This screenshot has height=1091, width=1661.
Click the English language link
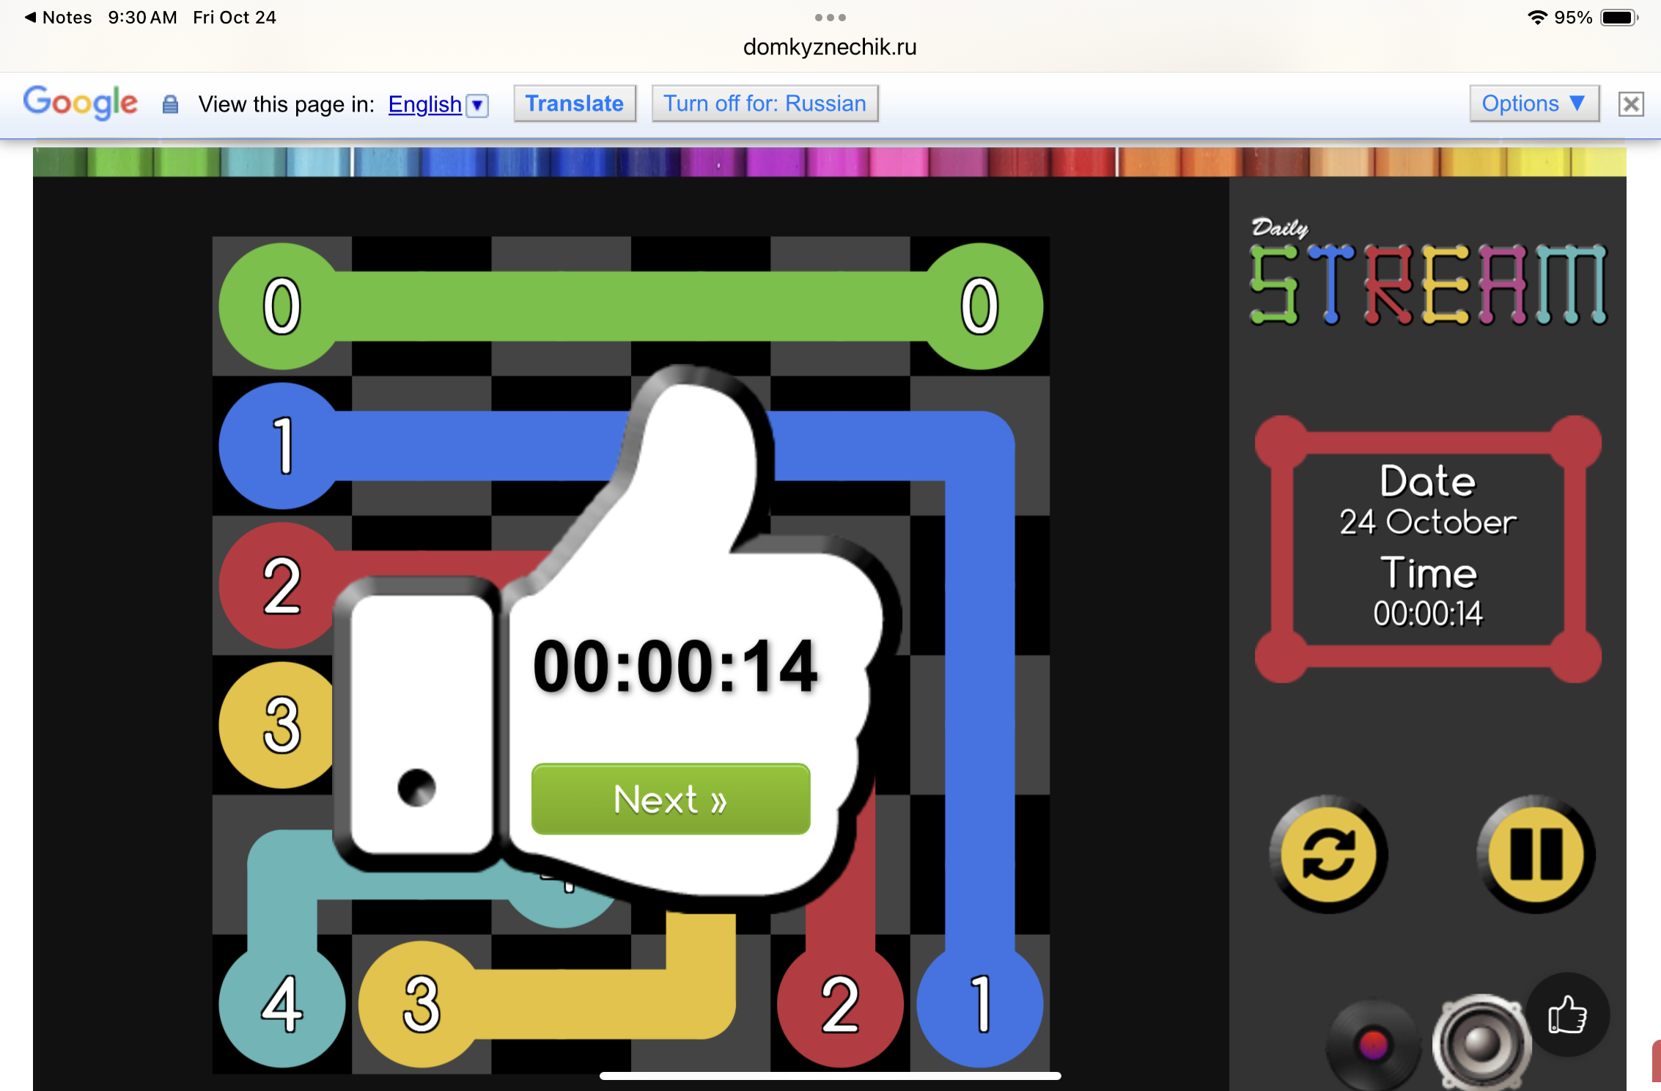[x=424, y=104]
